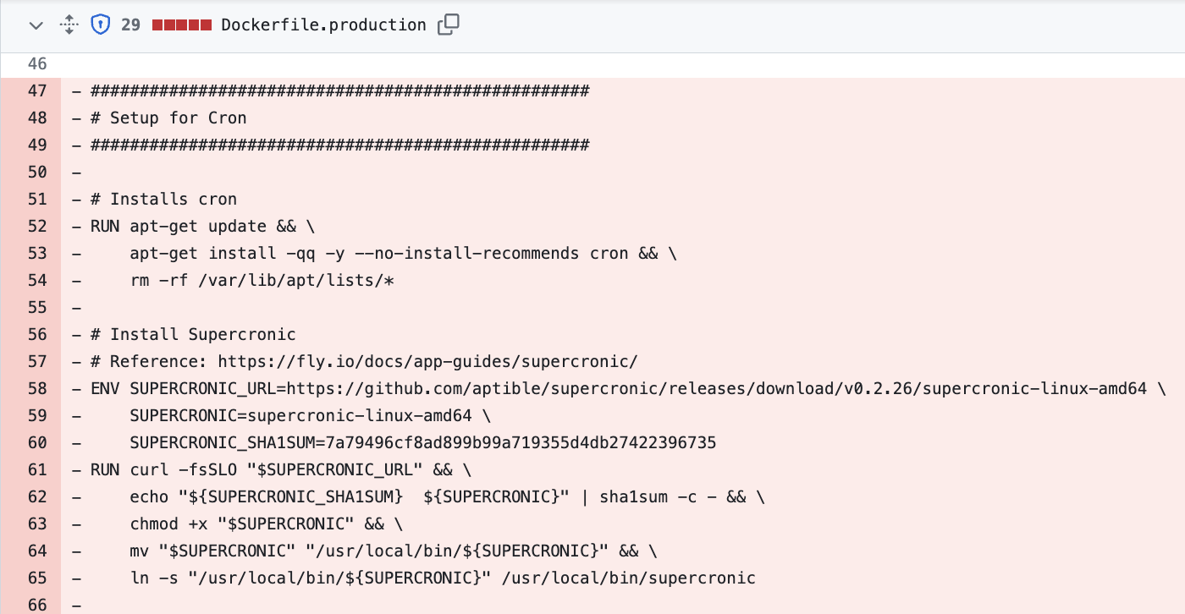Open the Dockerfile.production filename link
Screen dimensions: 1185x614
click(323, 25)
